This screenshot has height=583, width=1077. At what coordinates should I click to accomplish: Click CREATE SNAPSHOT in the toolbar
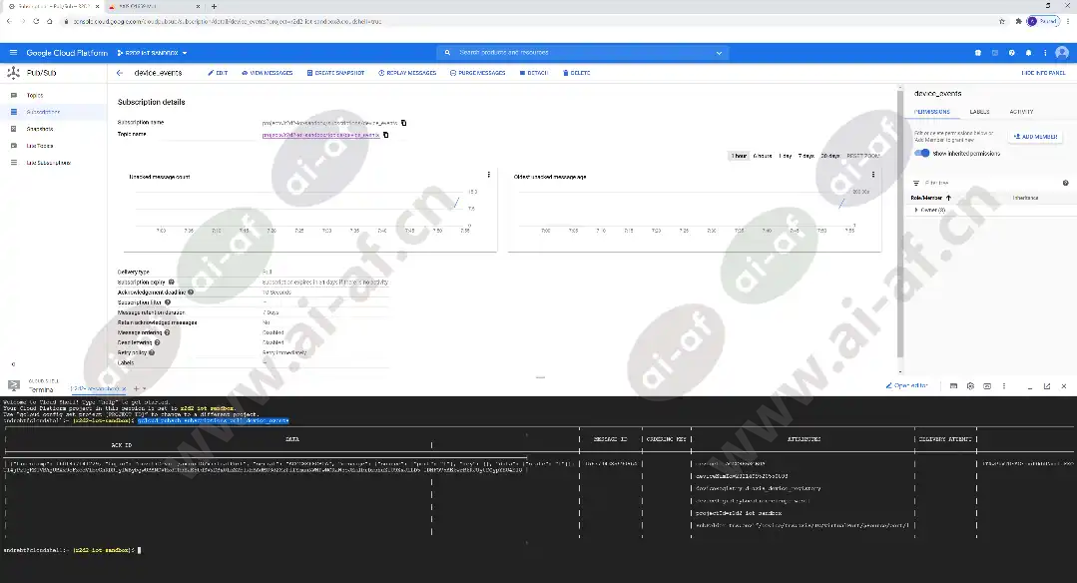335,73
